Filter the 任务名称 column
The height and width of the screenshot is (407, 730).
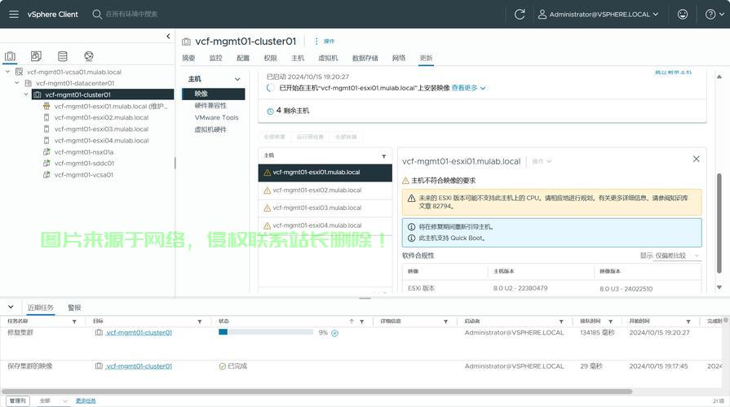pos(74,322)
